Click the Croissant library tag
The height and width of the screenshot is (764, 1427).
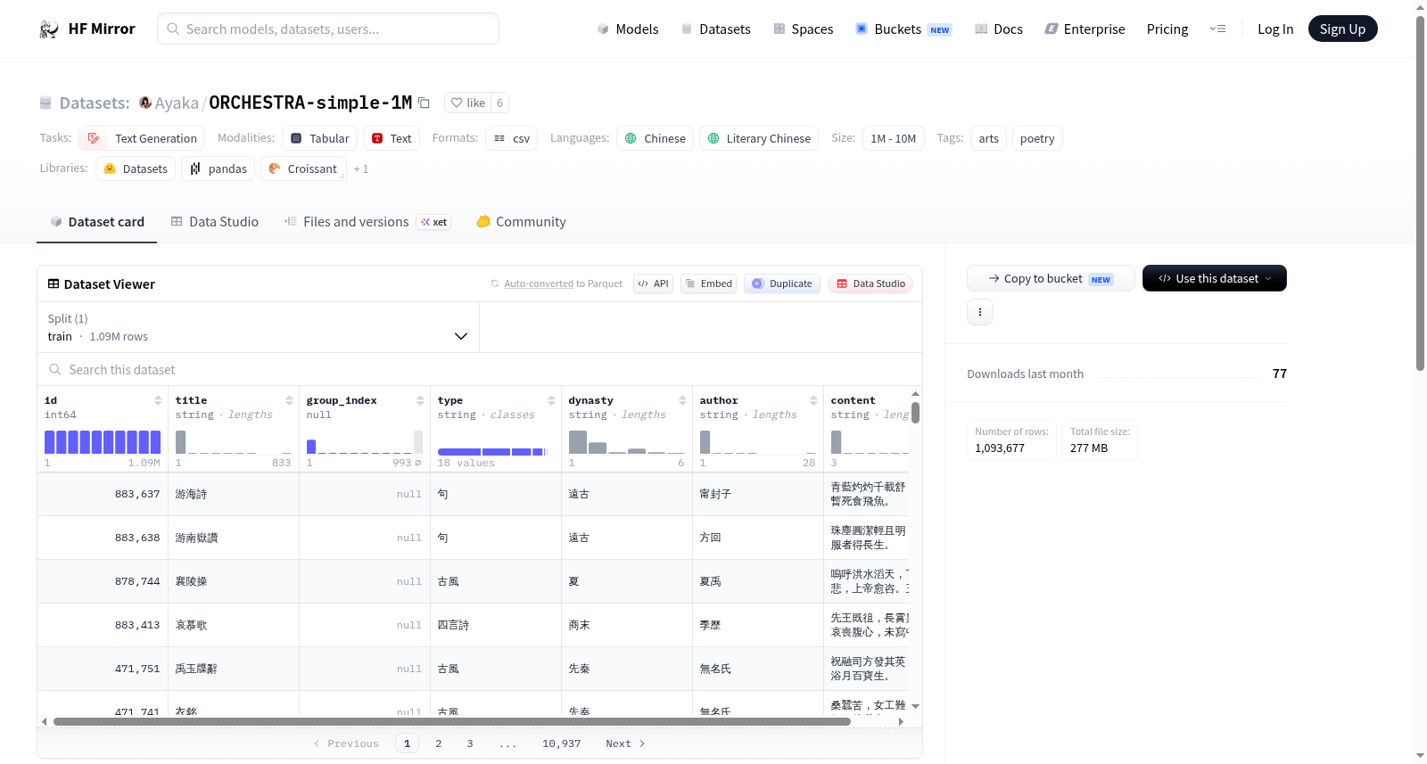(x=303, y=169)
